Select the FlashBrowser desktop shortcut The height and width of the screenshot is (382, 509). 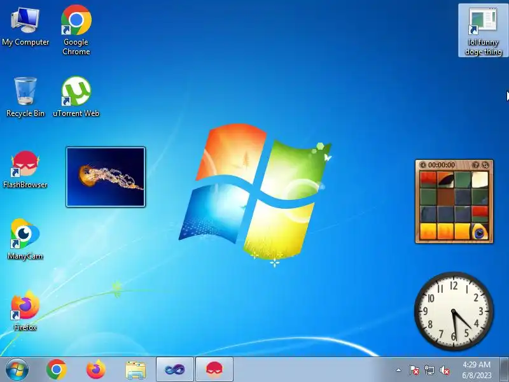pos(25,169)
